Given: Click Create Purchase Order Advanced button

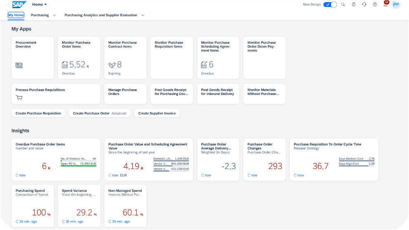Looking at the screenshot, I should pos(100,113).
